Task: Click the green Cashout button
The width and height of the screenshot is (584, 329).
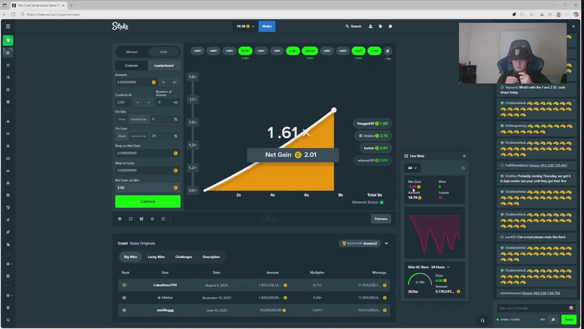Action: (x=148, y=202)
